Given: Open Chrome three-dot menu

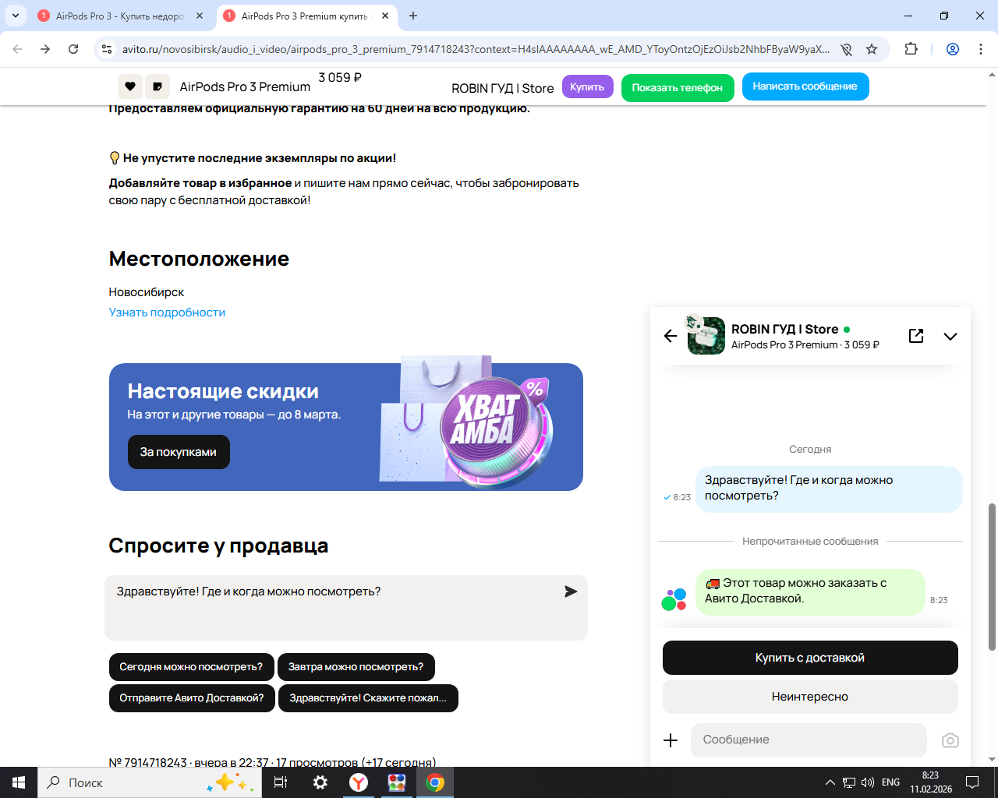Looking at the screenshot, I should (x=980, y=49).
